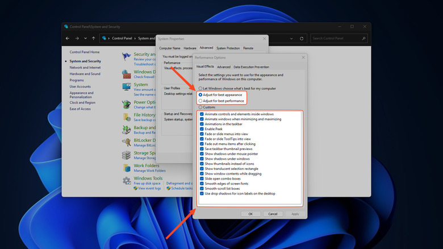
Task: Open the Advanced tab in Performance Options
Action: (224, 67)
